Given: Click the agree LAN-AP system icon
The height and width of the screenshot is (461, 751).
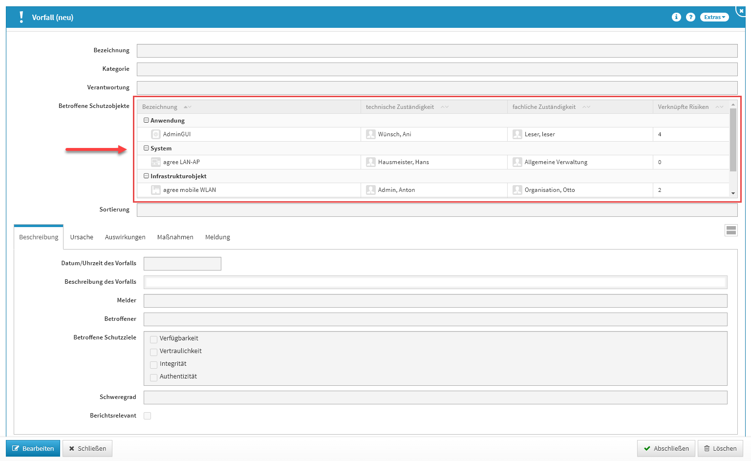Looking at the screenshot, I should click(156, 162).
